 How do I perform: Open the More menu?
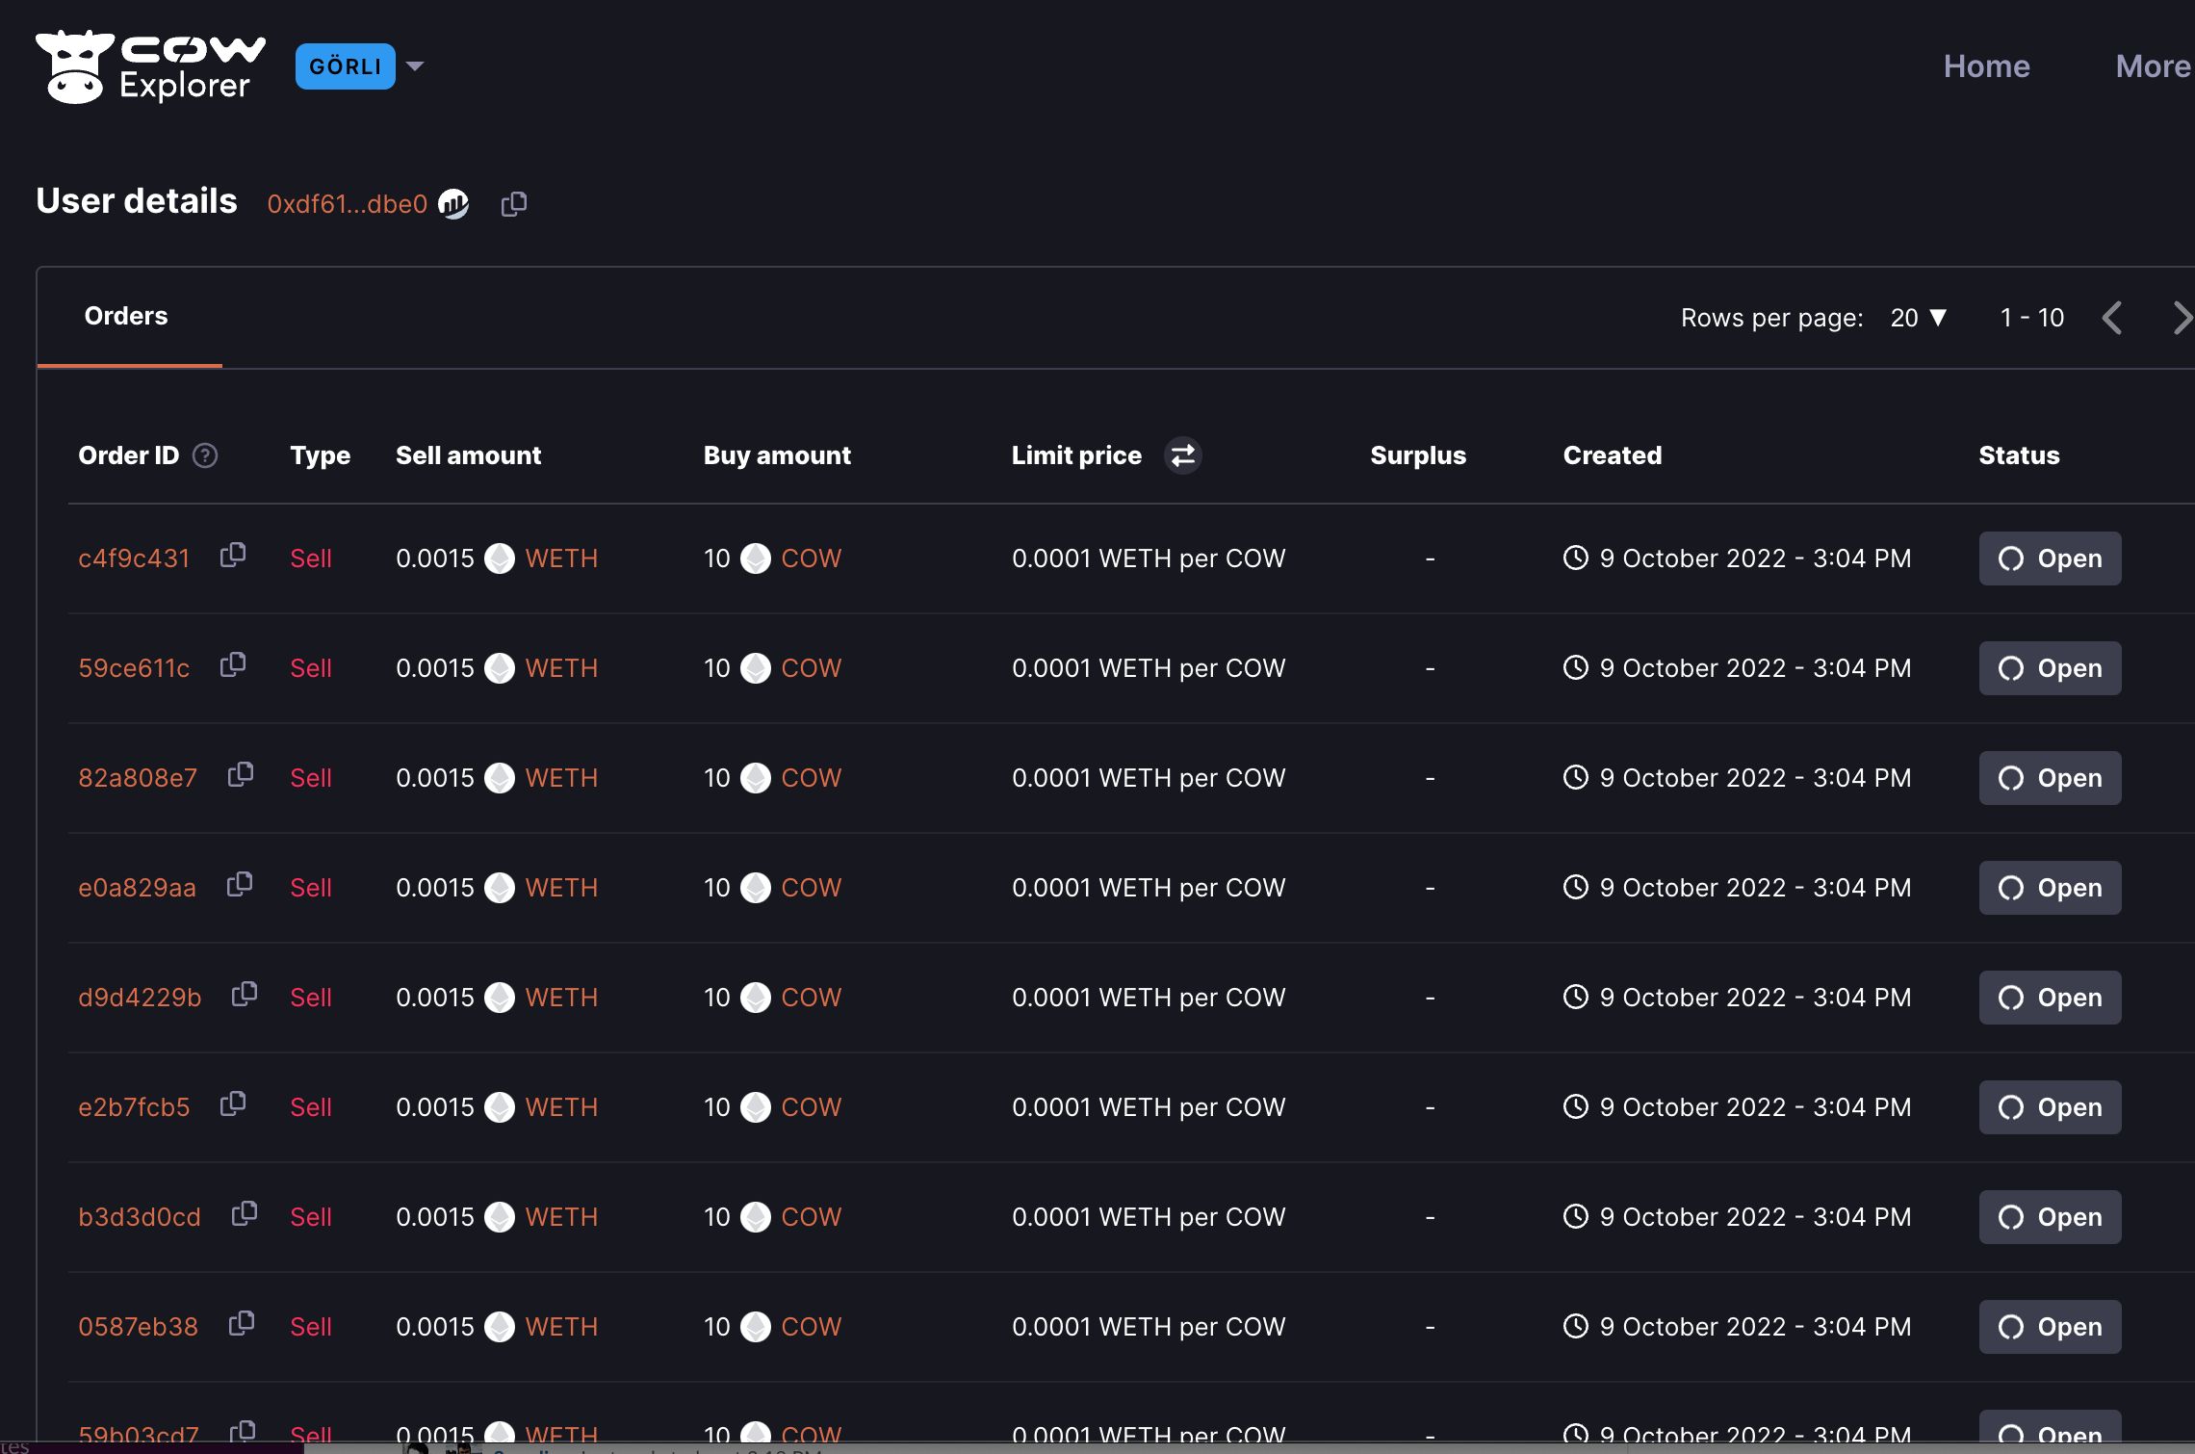coord(2153,66)
